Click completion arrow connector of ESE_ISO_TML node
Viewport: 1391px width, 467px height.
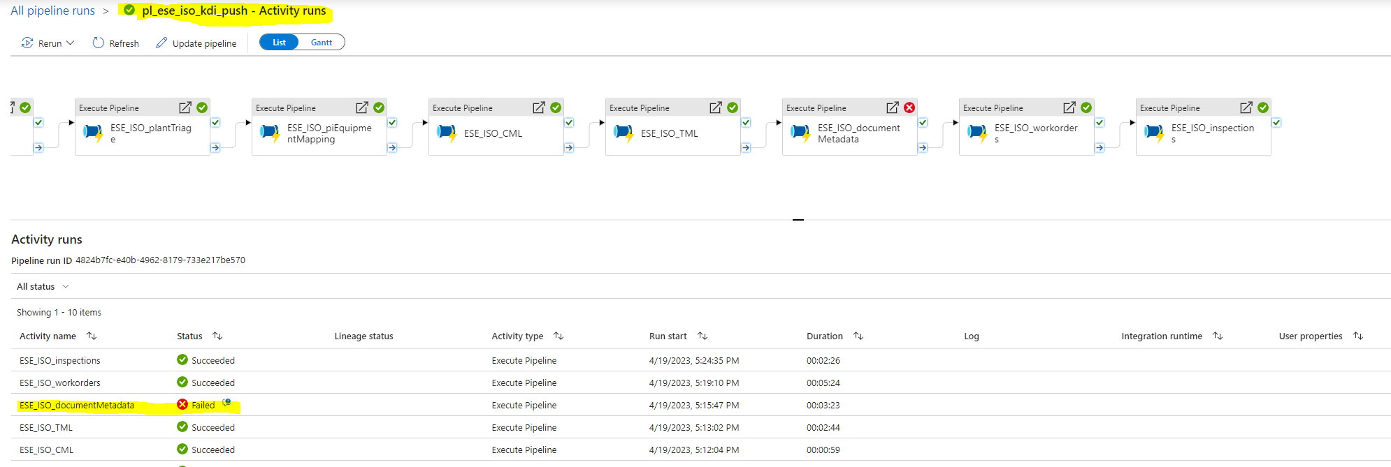click(x=746, y=148)
